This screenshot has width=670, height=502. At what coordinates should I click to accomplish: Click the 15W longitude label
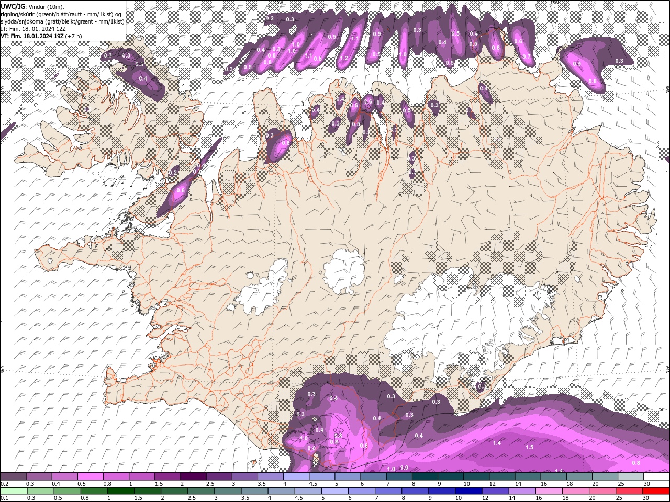[554, 3]
